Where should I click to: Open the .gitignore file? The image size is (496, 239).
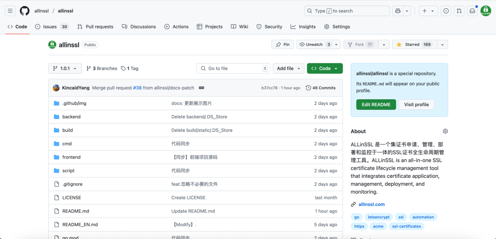73,184
